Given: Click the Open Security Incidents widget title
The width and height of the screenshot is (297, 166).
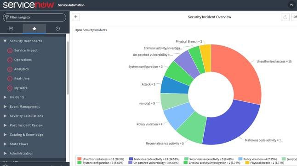Looking at the screenshot, I should point(91,30).
